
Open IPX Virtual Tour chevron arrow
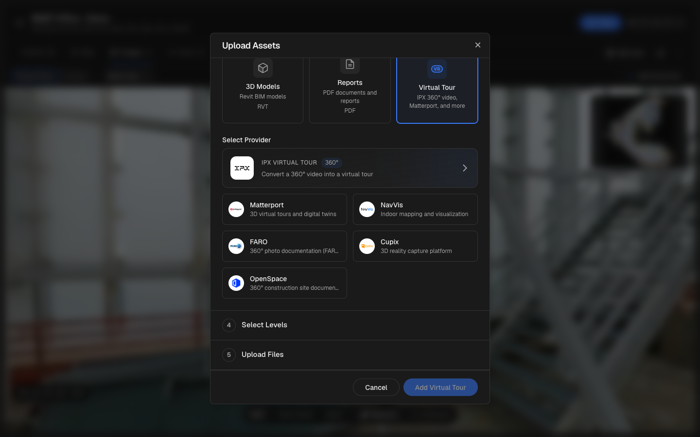click(x=465, y=168)
